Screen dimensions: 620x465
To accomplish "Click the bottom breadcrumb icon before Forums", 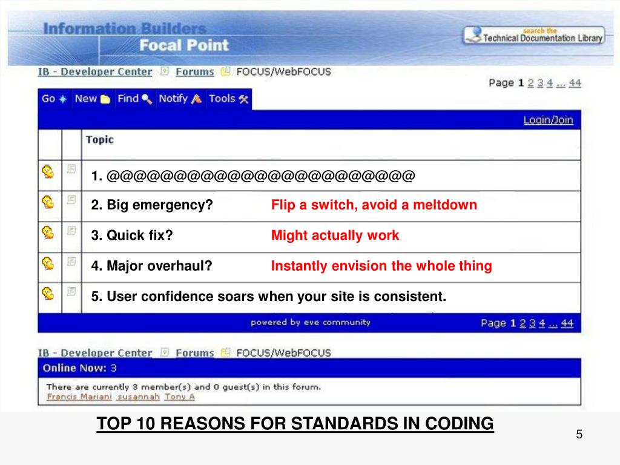I will [x=165, y=352].
